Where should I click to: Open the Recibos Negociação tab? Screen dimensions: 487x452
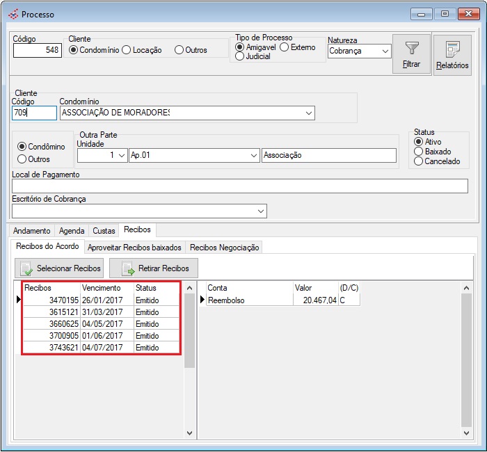tap(225, 248)
